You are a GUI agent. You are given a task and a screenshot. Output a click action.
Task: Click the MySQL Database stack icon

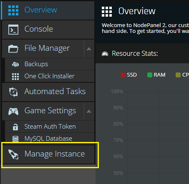[x=15, y=139]
